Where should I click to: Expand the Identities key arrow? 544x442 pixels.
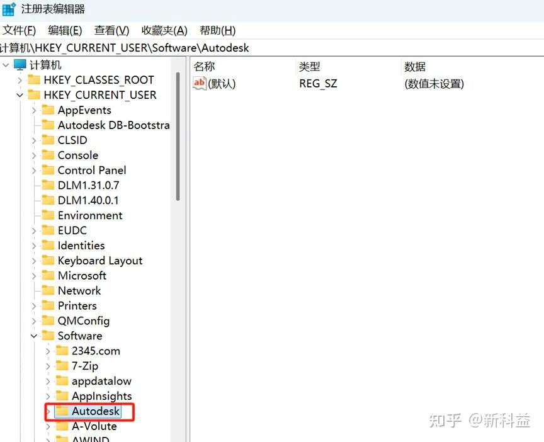pyautogui.click(x=34, y=246)
